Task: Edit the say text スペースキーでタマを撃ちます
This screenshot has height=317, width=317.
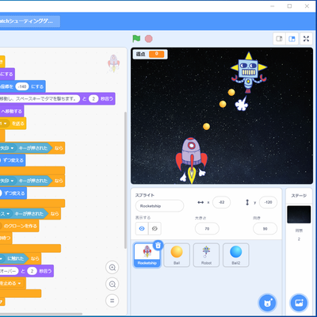Action: pos(40,99)
